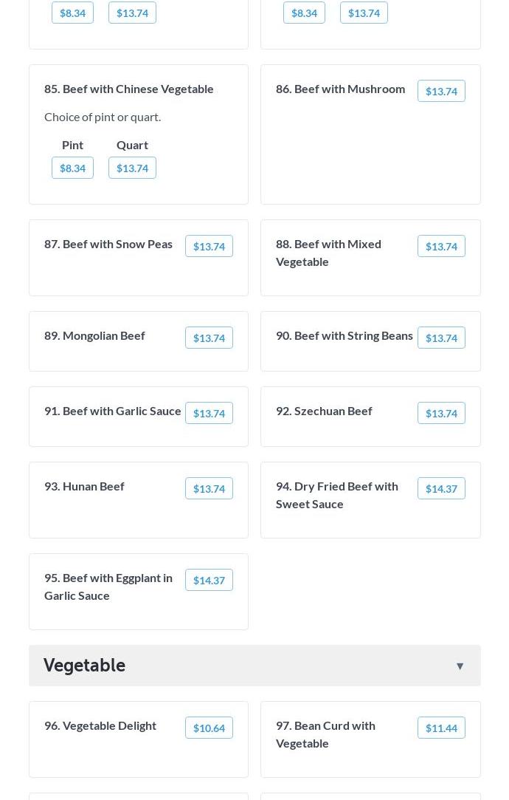Select Pint price for Beef with Chinese Vegetable
This screenshot has height=800, width=509.
pyautogui.click(x=72, y=168)
